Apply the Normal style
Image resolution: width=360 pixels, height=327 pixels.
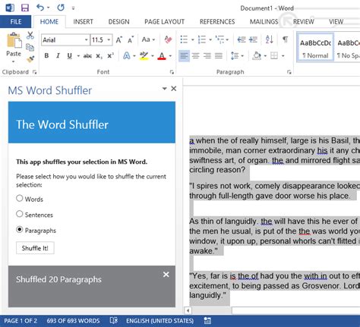[315, 47]
